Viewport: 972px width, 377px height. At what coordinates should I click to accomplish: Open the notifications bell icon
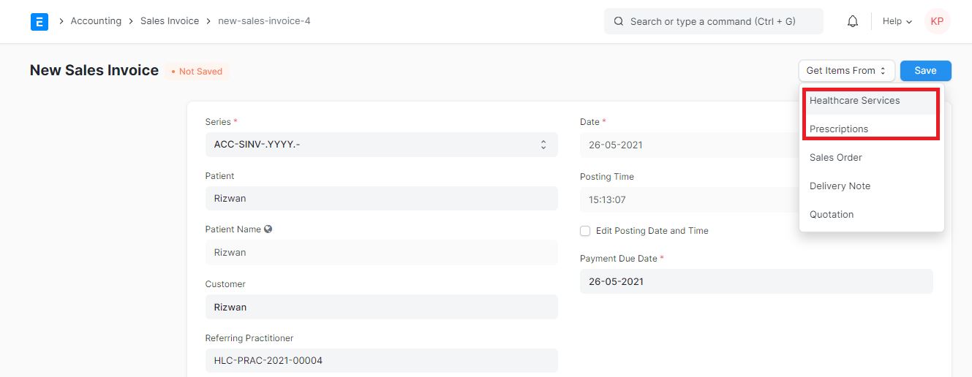852,21
